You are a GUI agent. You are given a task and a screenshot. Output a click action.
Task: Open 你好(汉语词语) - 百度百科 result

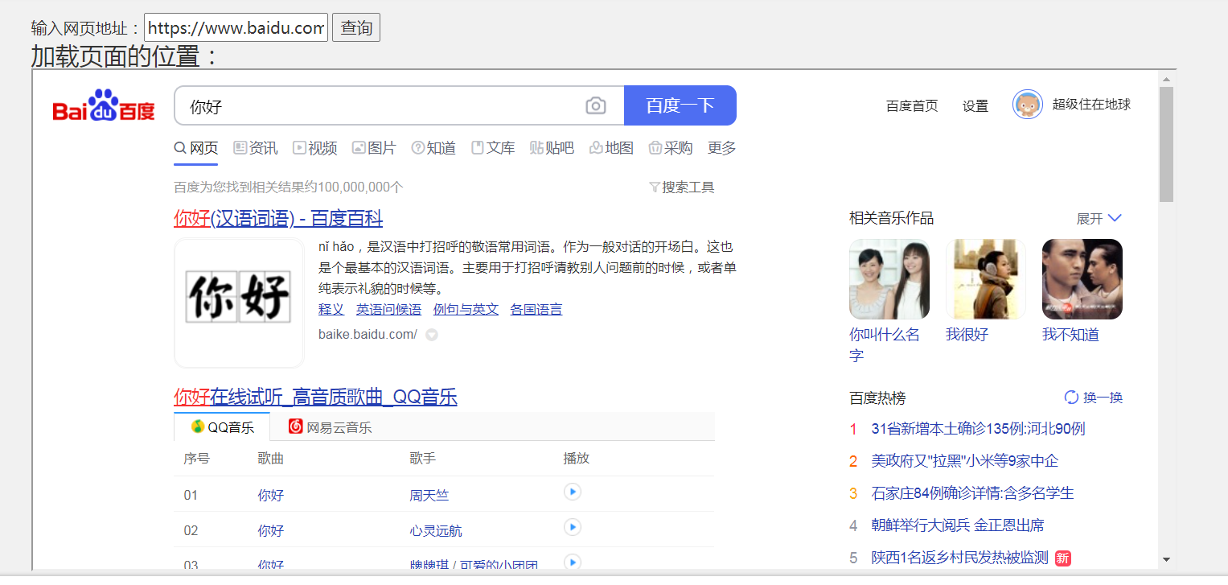(x=278, y=218)
